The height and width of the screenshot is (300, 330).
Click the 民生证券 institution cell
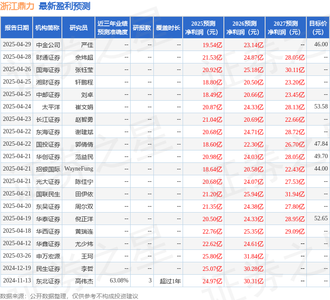tap(48, 269)
